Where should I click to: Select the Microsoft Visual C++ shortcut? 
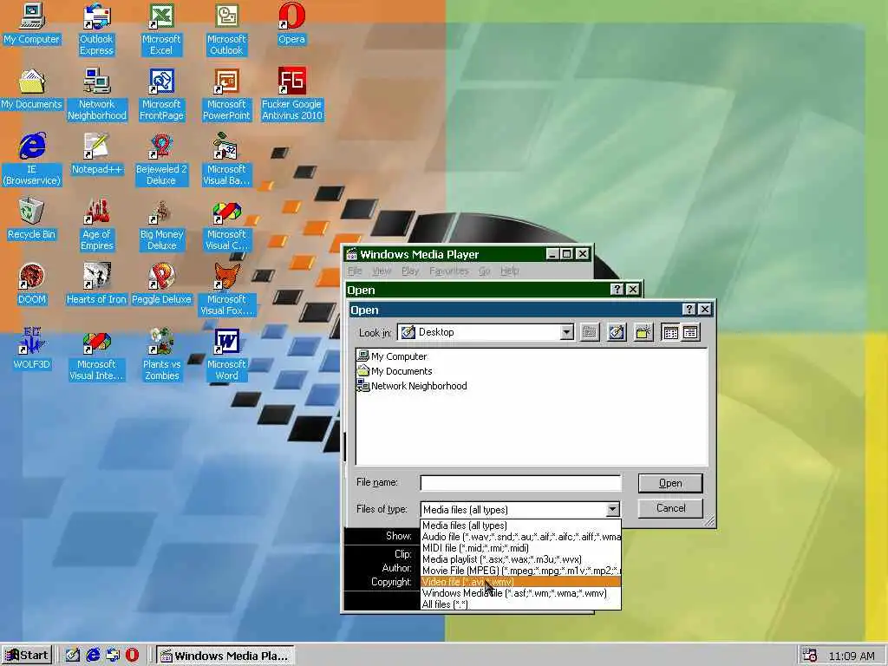(226, 225)
